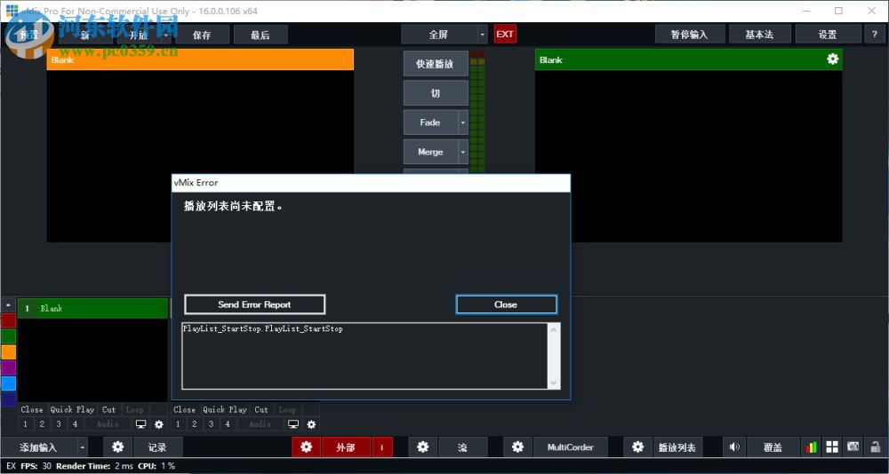Click the 保存 save button

click(x=202, y=35)
